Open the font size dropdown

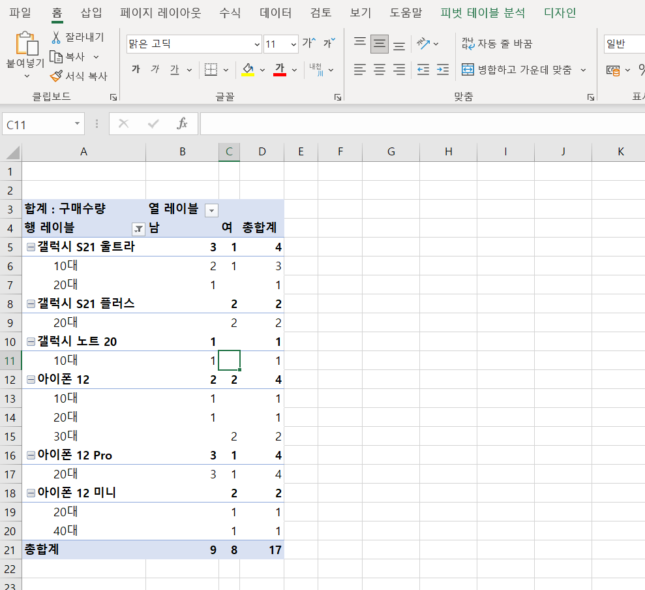(293, 44)
